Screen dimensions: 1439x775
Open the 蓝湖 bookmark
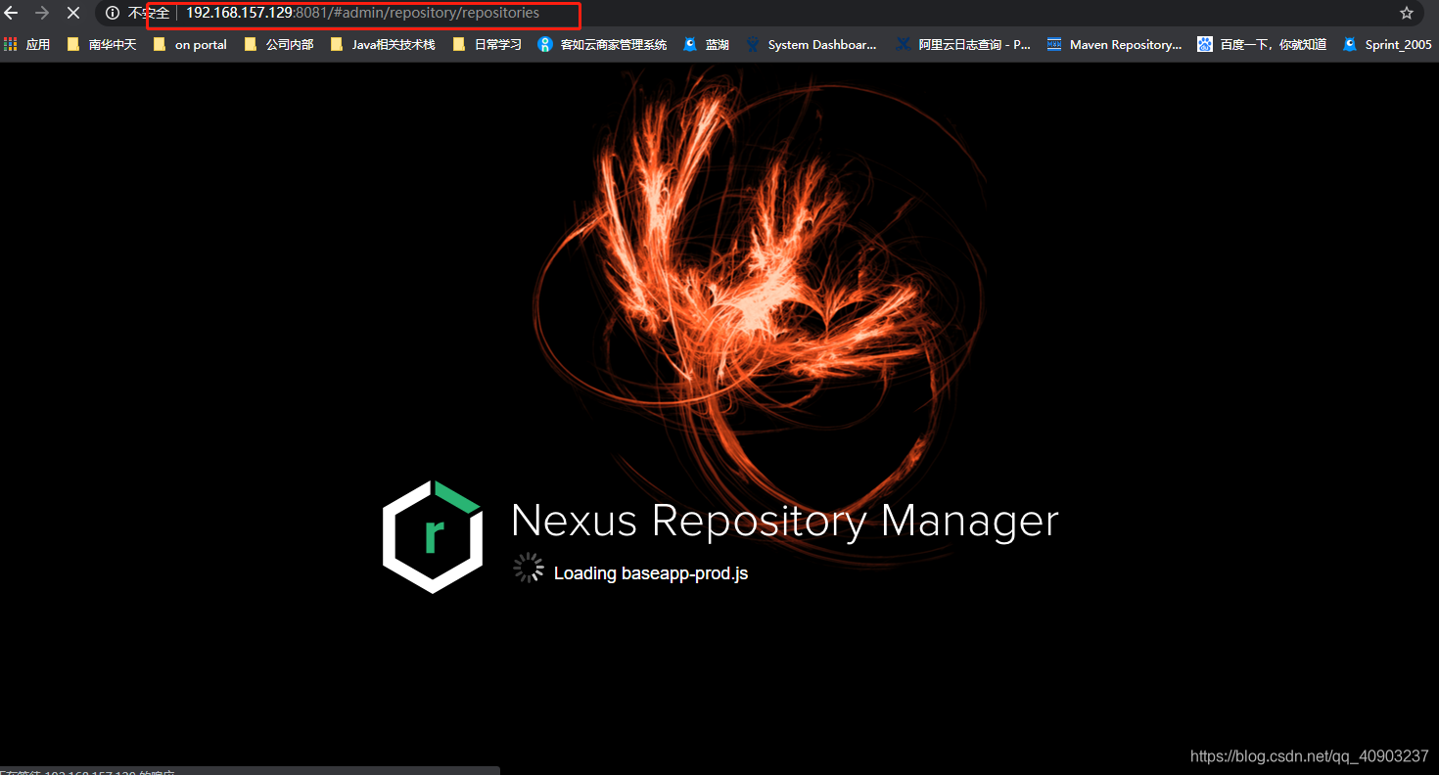tap(706, 44)
